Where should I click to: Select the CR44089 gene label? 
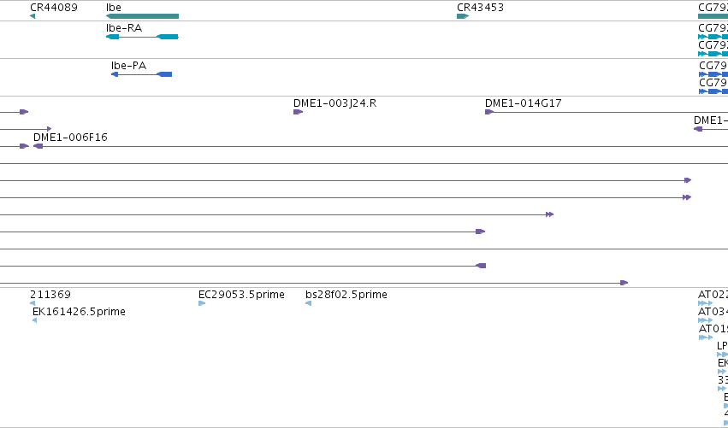54,8
